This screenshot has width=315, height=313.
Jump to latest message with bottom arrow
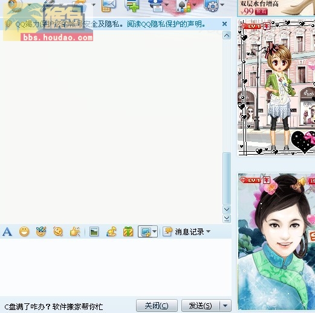(x=227, y=218)
